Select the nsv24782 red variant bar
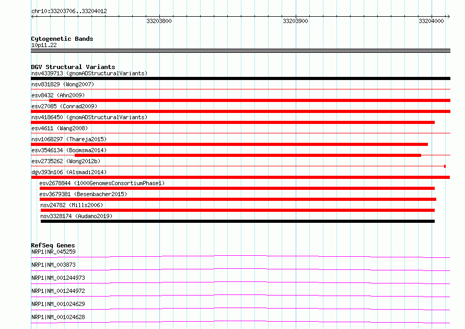Screen dimensions: 465x329 tap(238, 210)
